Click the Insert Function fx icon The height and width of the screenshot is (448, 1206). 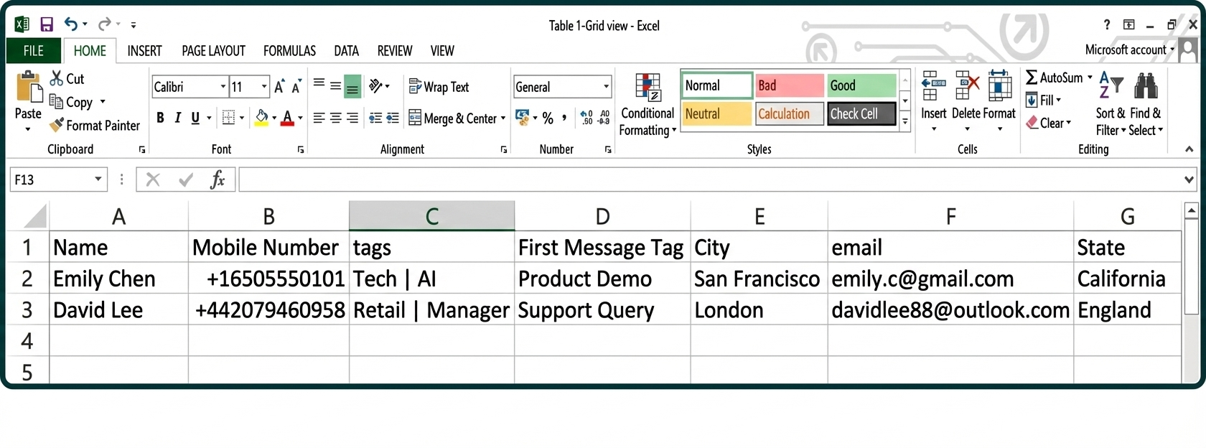click(218, 179)
